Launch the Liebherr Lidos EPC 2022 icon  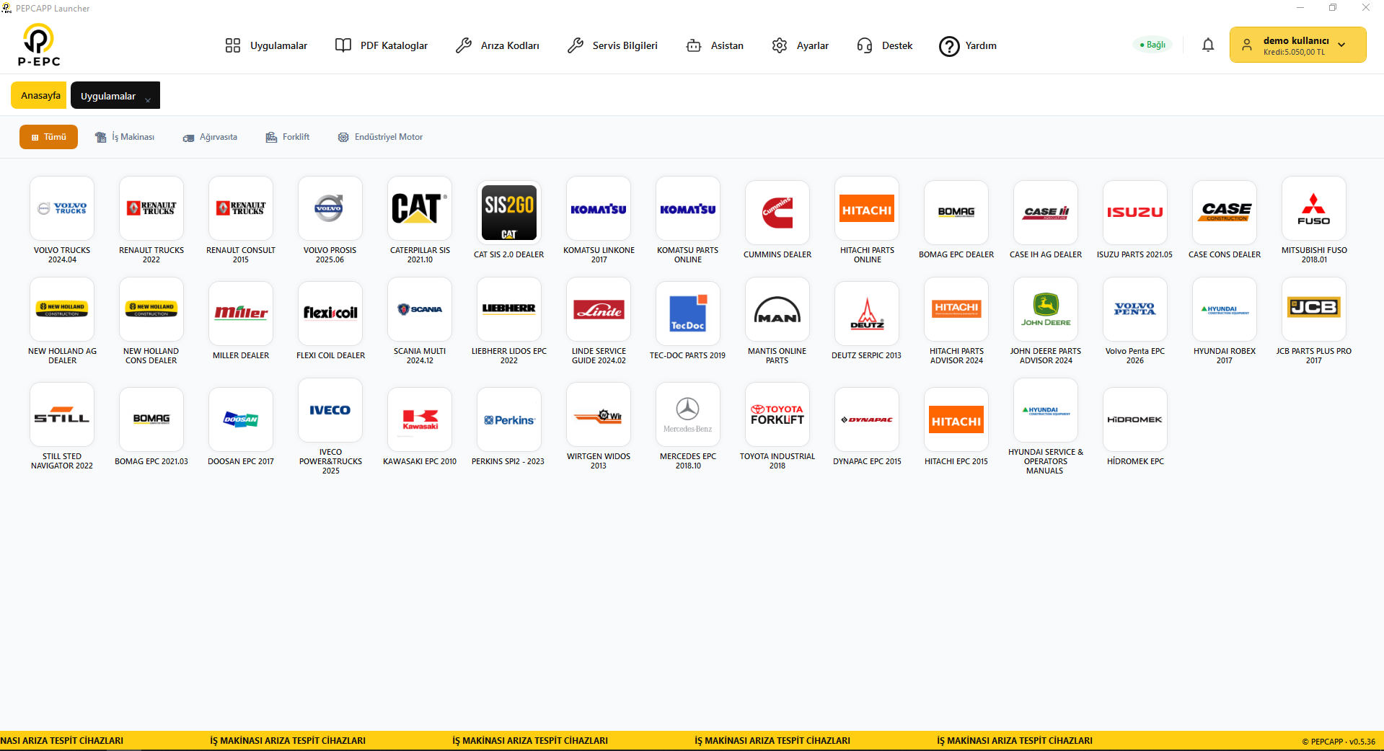pyautogui.click(x=509, y=309)
